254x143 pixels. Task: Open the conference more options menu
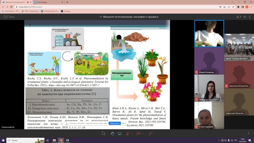(250, 17)
